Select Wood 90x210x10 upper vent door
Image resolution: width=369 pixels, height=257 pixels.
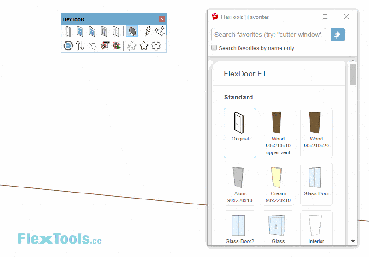tap(278, 133)
